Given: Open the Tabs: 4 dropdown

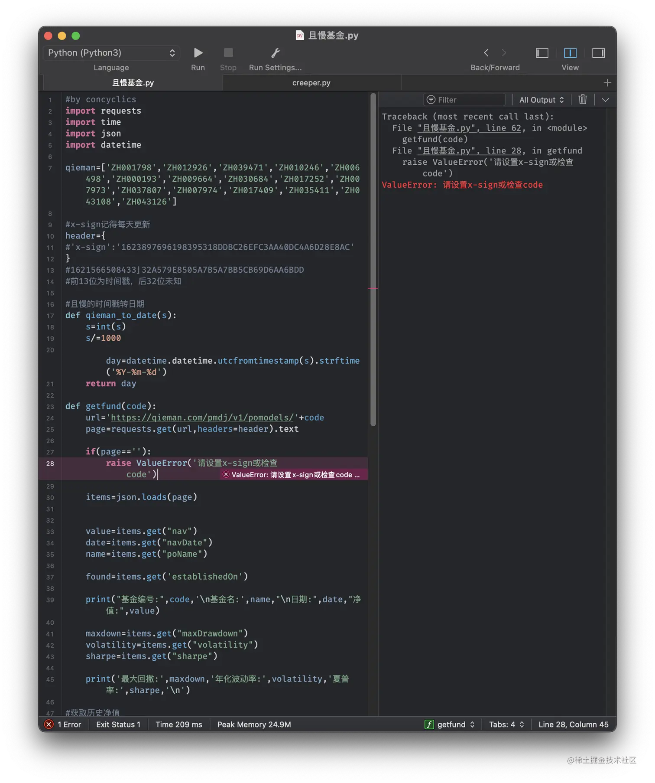Looking at the screenshot, I should point(506,724).
